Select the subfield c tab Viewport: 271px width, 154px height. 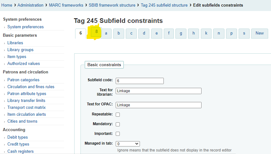131,33
